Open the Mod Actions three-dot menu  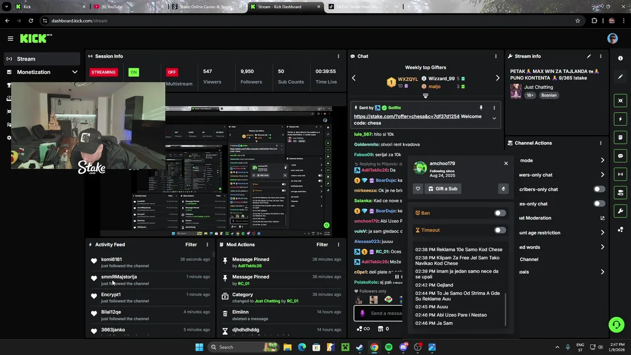click(338, 245)
